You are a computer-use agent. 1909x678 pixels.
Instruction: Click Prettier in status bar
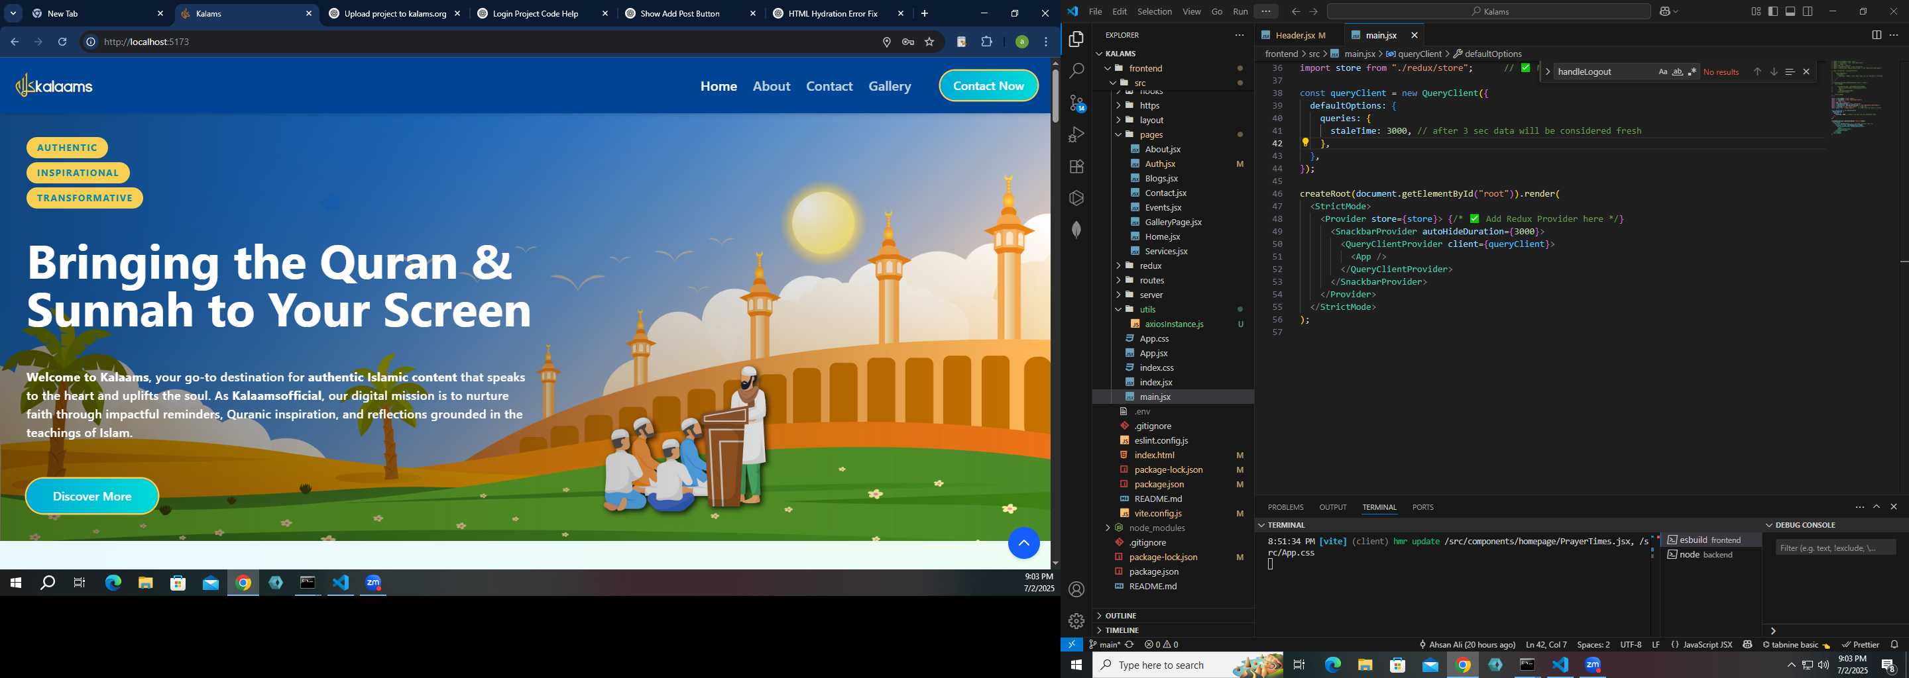tap(1860, 645)
